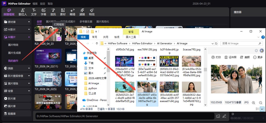Open the address bar history dropdown
266x123 pixels.
click(213, 43)
